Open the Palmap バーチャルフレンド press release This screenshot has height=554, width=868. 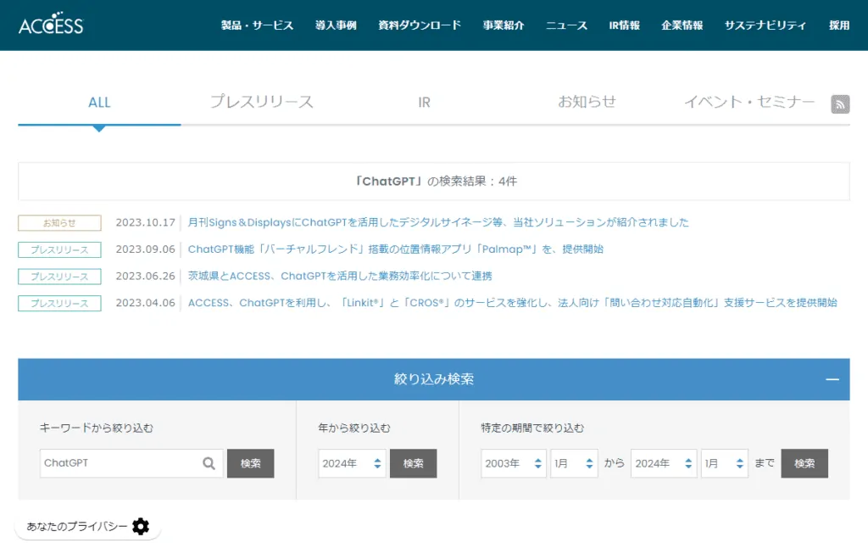pos(395,249)
